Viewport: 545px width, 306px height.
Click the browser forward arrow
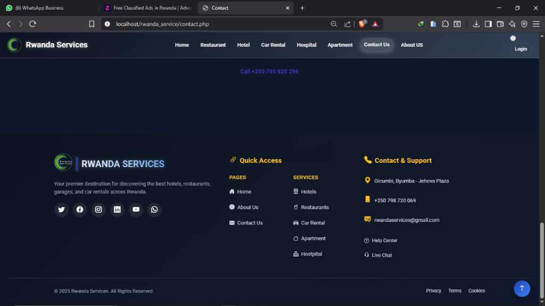(21, 24)
